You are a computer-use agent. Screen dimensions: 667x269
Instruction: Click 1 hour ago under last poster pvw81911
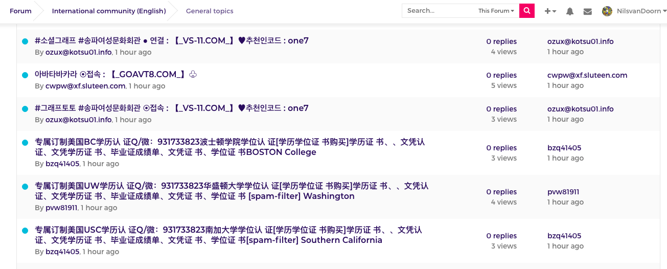click(565, 202)
